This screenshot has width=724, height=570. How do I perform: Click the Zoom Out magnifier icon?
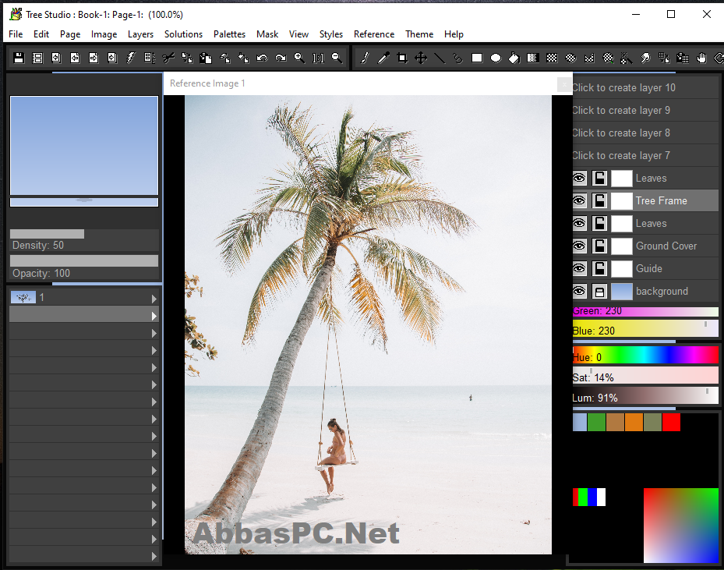[337, 58]
